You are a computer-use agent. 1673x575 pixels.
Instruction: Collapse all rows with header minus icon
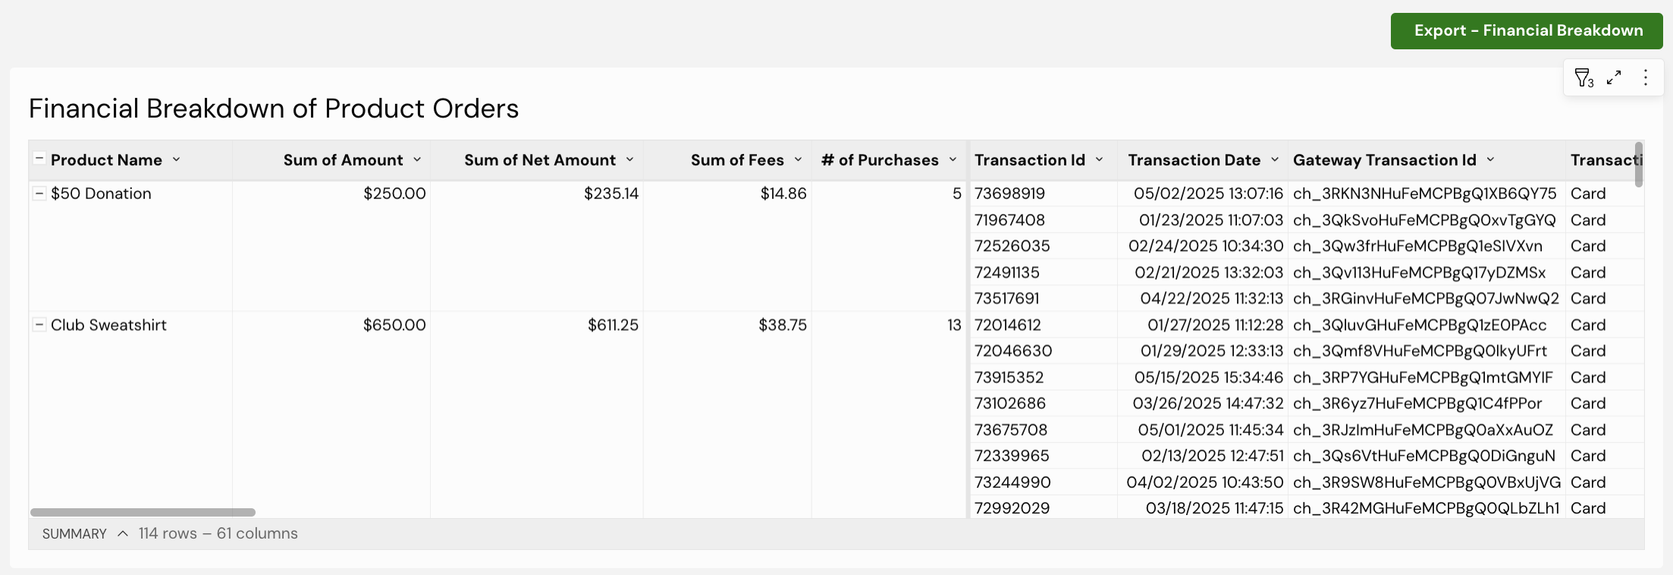click(39, 159)
